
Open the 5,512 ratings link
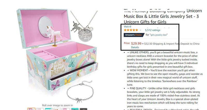click(152, 30)
